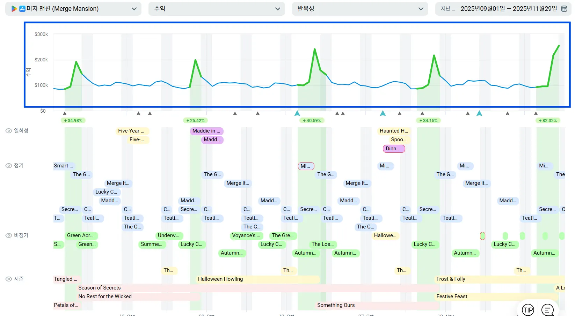The width and height of the screenshot is (575, 316).
Task: Select the Five-Year ... one-time event tag
Action: tap(132, 131)
